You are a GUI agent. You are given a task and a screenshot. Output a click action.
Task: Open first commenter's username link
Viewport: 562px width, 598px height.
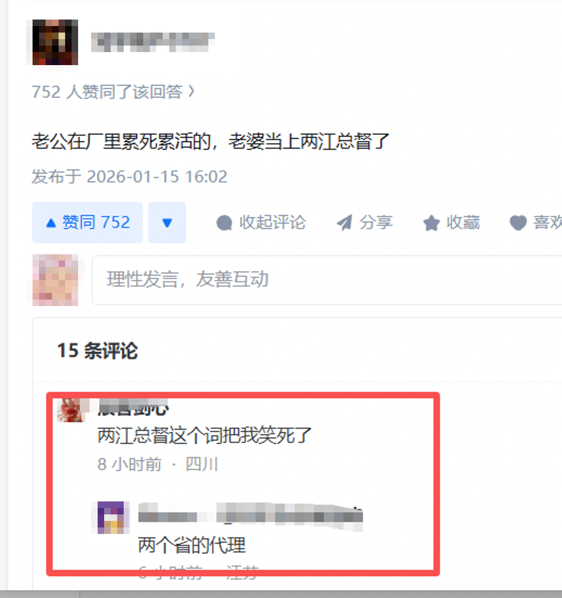[133, 408]
